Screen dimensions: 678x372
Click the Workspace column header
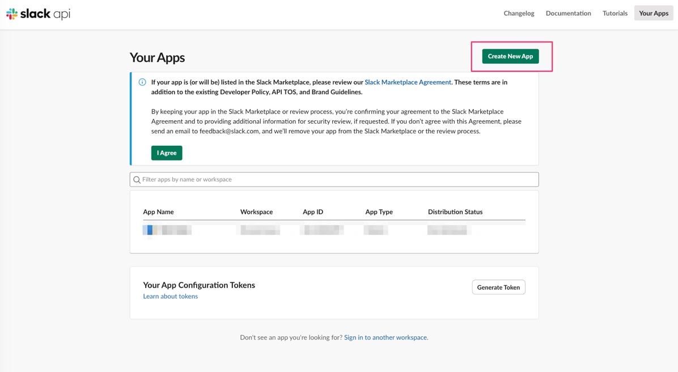256,212
